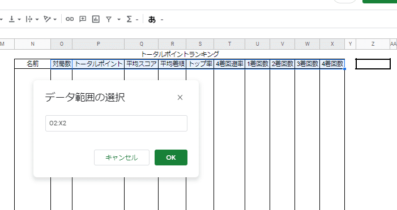The height and width of the screenshot is (210, 397).
Task: Select column Z header
Action: point(373,44)
